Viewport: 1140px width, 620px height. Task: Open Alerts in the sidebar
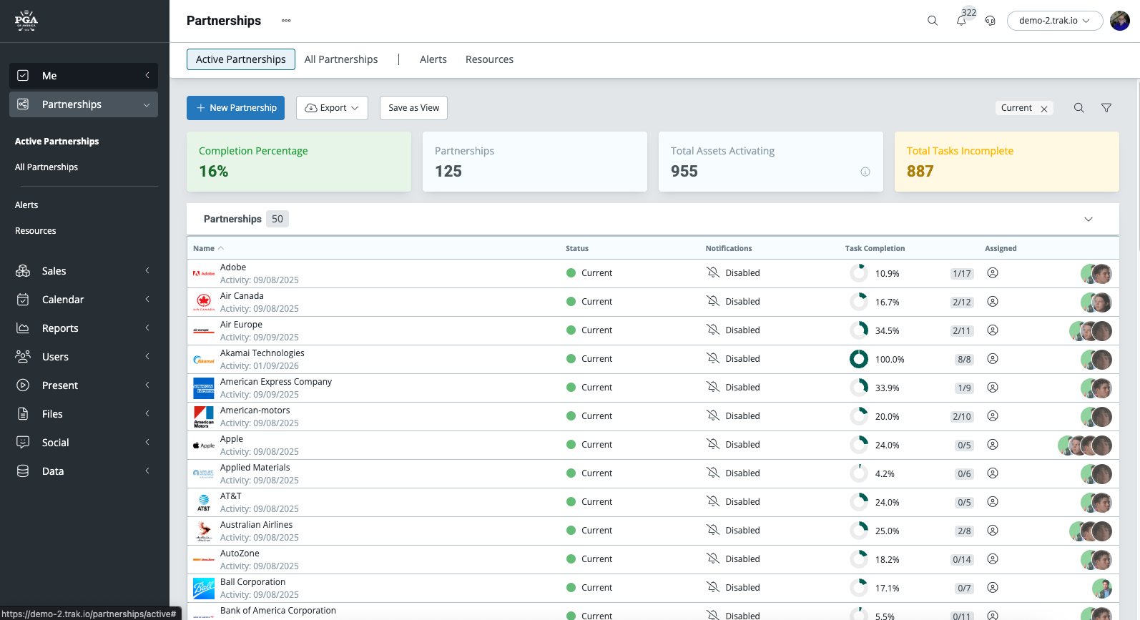26,205
